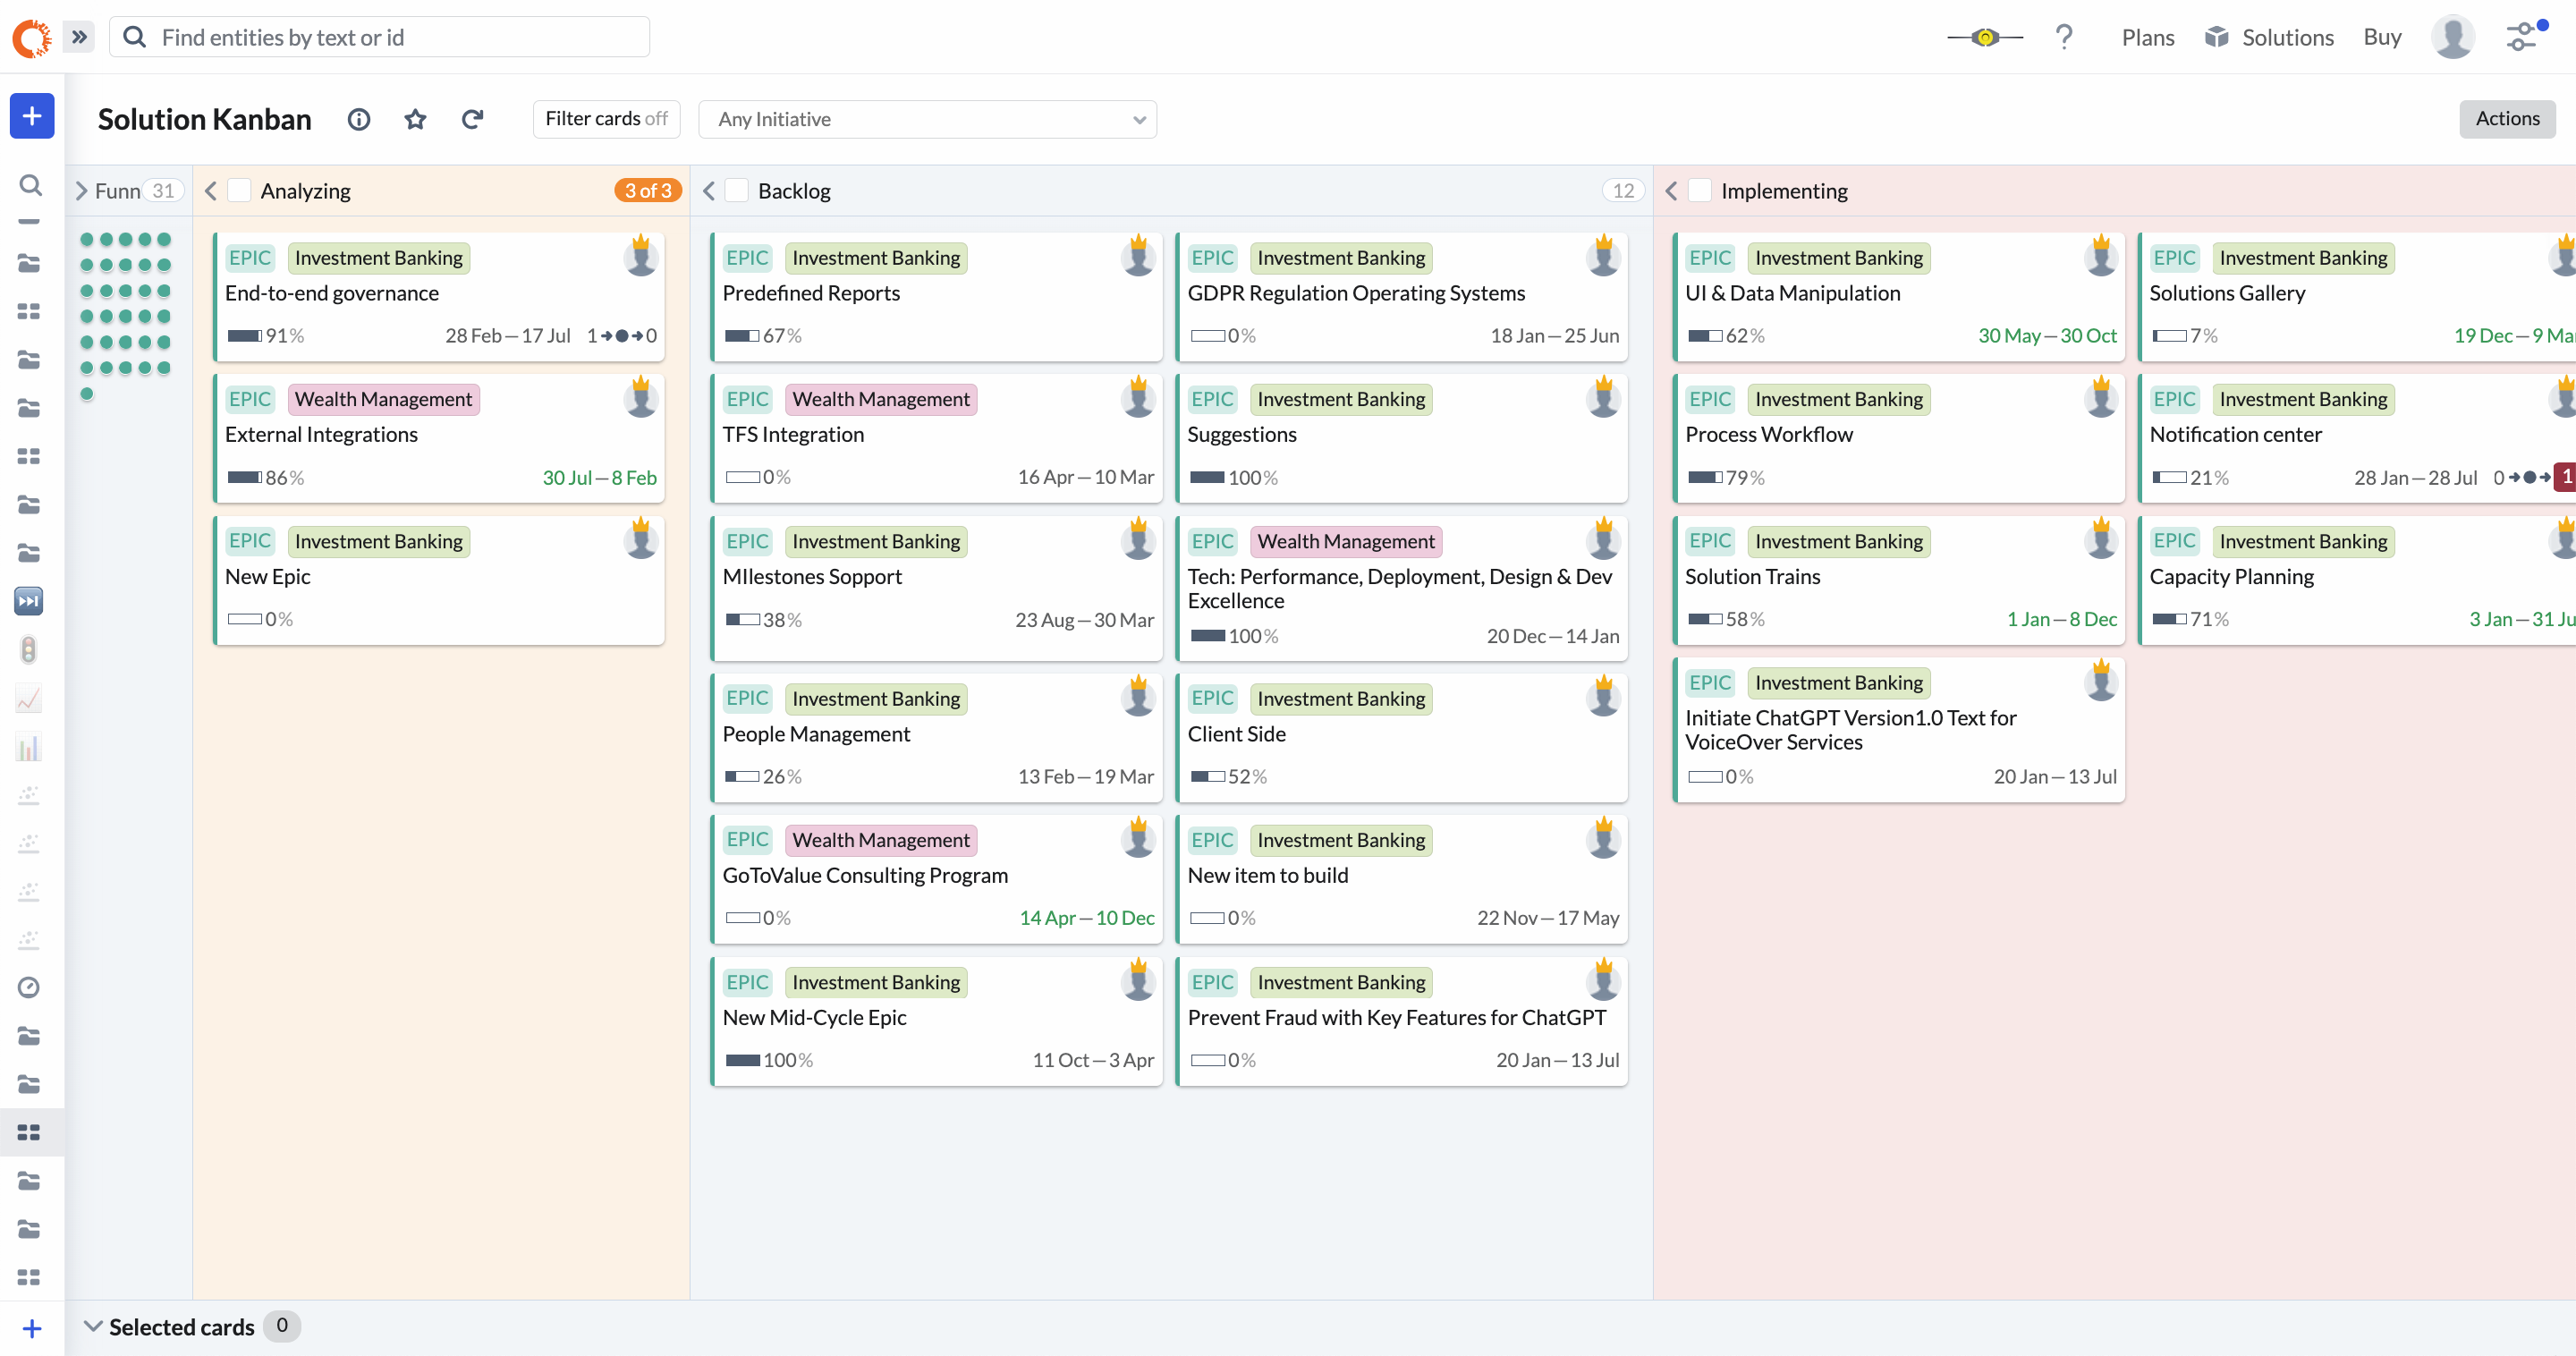Open the bar chart sidebar icon
The height and width of the screenshot is (1356, 2576).
29,747
